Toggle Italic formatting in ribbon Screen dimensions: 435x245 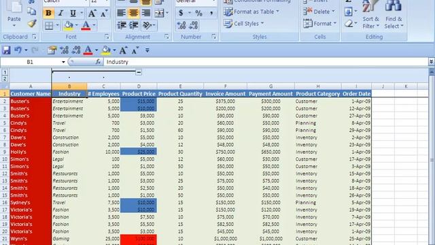pos(60,13)
